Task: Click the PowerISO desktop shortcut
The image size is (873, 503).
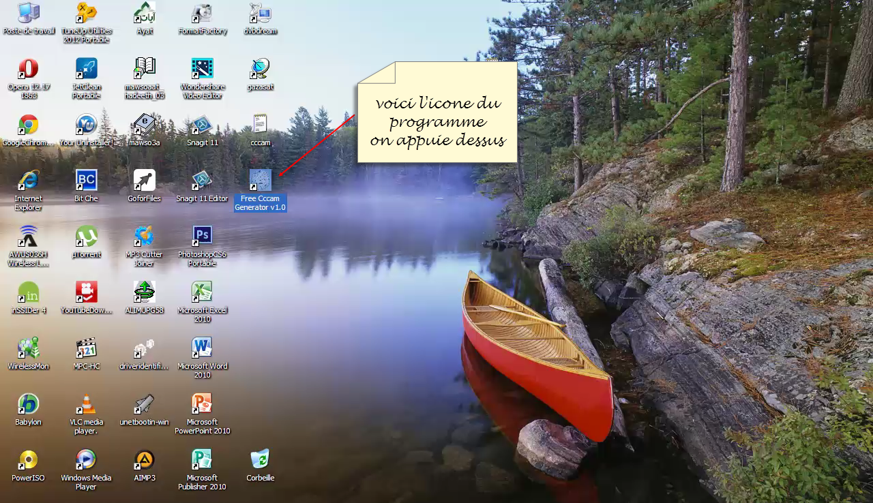Action: point(28,461)
